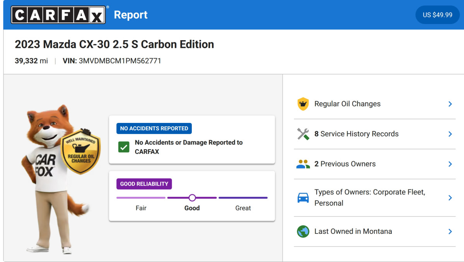Click the globe location icon
The image size is (464, 262).
pyautogui.click(x=303, y=231)
